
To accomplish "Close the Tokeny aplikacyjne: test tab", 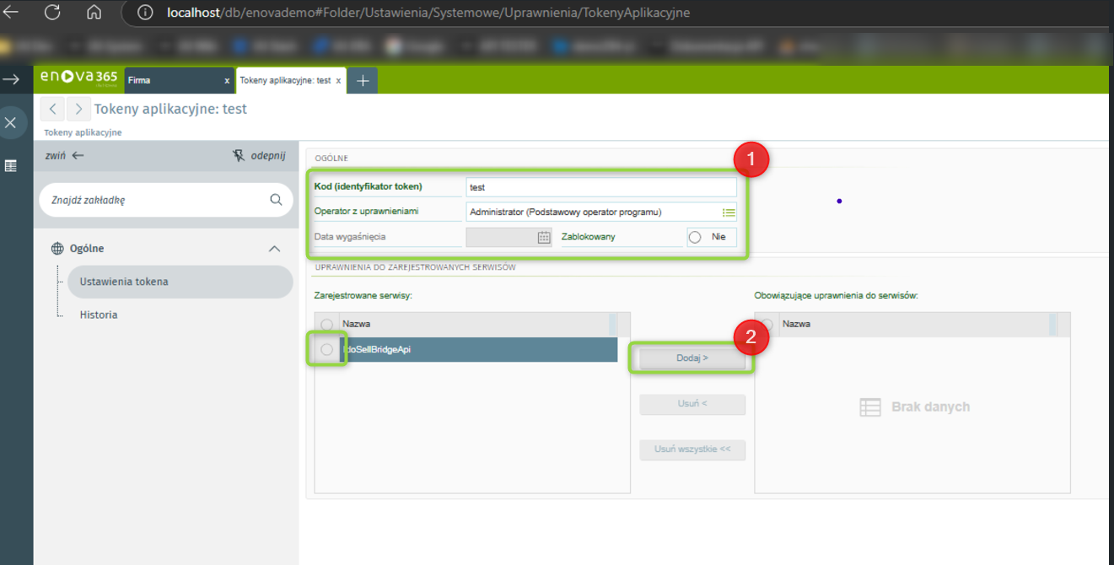I will [x=339, y=81].
